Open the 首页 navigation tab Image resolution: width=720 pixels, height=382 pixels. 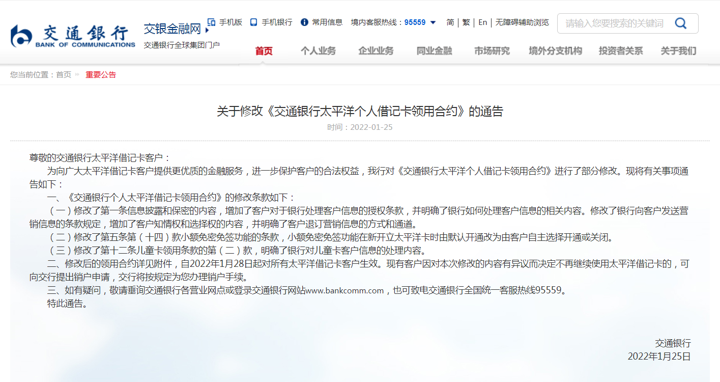264,51
